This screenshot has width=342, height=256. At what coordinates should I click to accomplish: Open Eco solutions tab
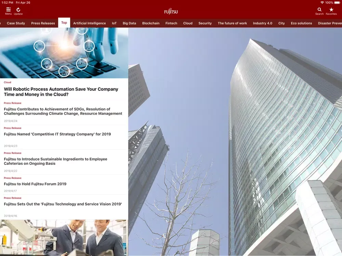click(301, 23)
